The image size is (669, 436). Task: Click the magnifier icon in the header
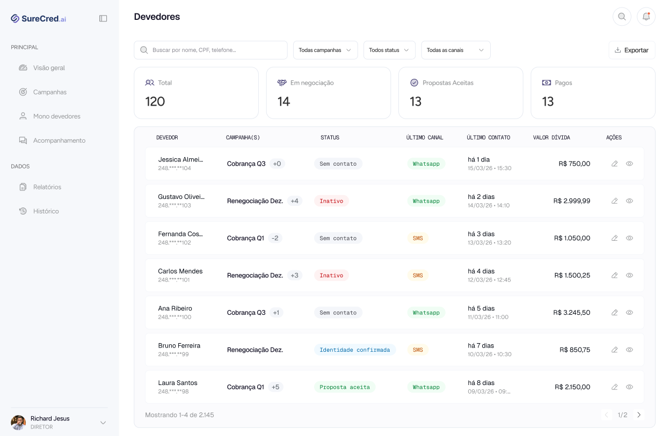pyautogui.click(x=622, y=17)
